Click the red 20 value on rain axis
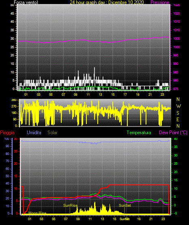This screenshot has width=189, height=225. (x=16, y=164)
